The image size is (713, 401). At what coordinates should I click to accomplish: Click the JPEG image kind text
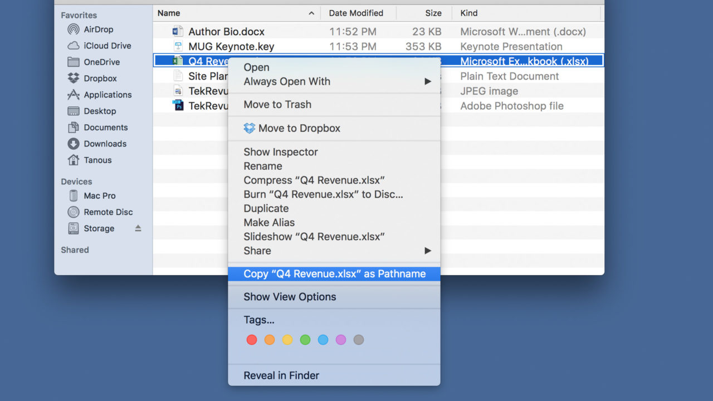pyautogui.click(x=489, y=91)
